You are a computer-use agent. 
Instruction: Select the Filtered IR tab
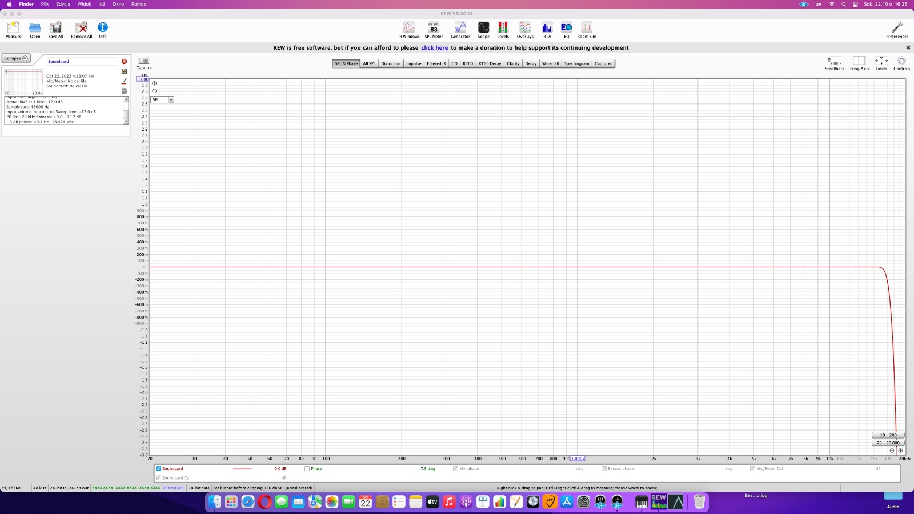(436, 63)
